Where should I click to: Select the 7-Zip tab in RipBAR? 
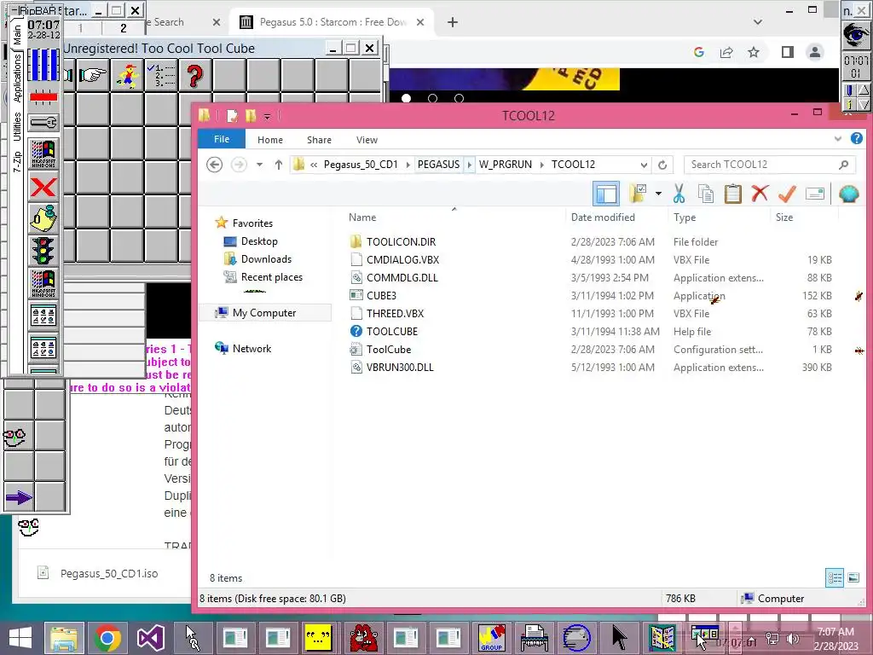coord(17,161)
